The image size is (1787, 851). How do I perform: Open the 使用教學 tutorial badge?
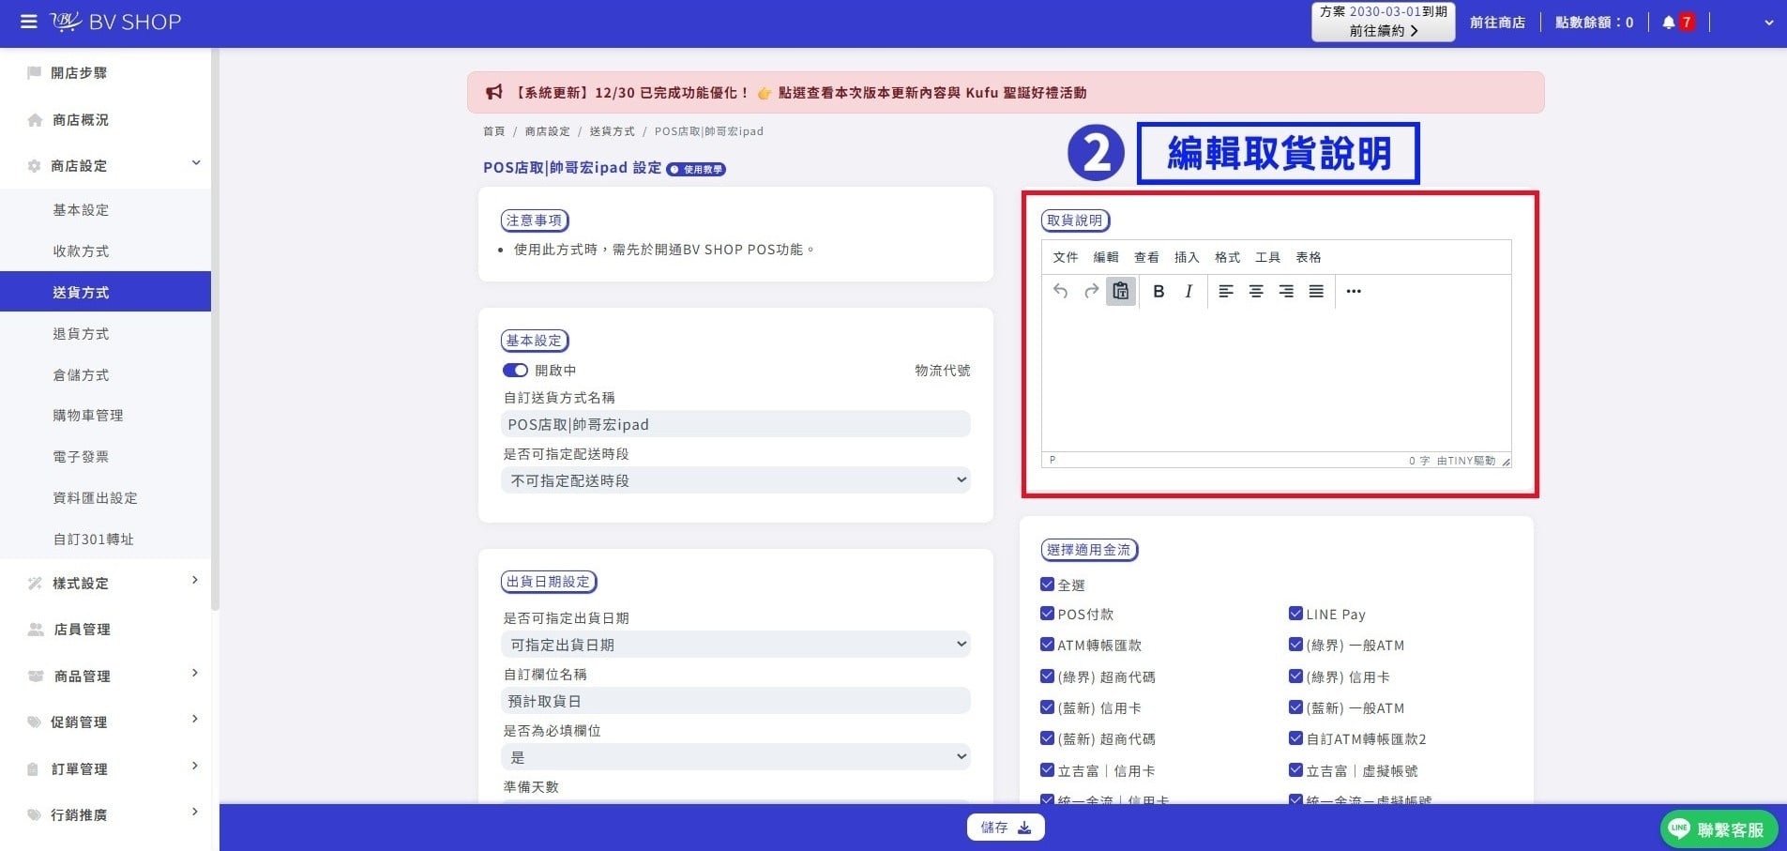click(696, 169)
